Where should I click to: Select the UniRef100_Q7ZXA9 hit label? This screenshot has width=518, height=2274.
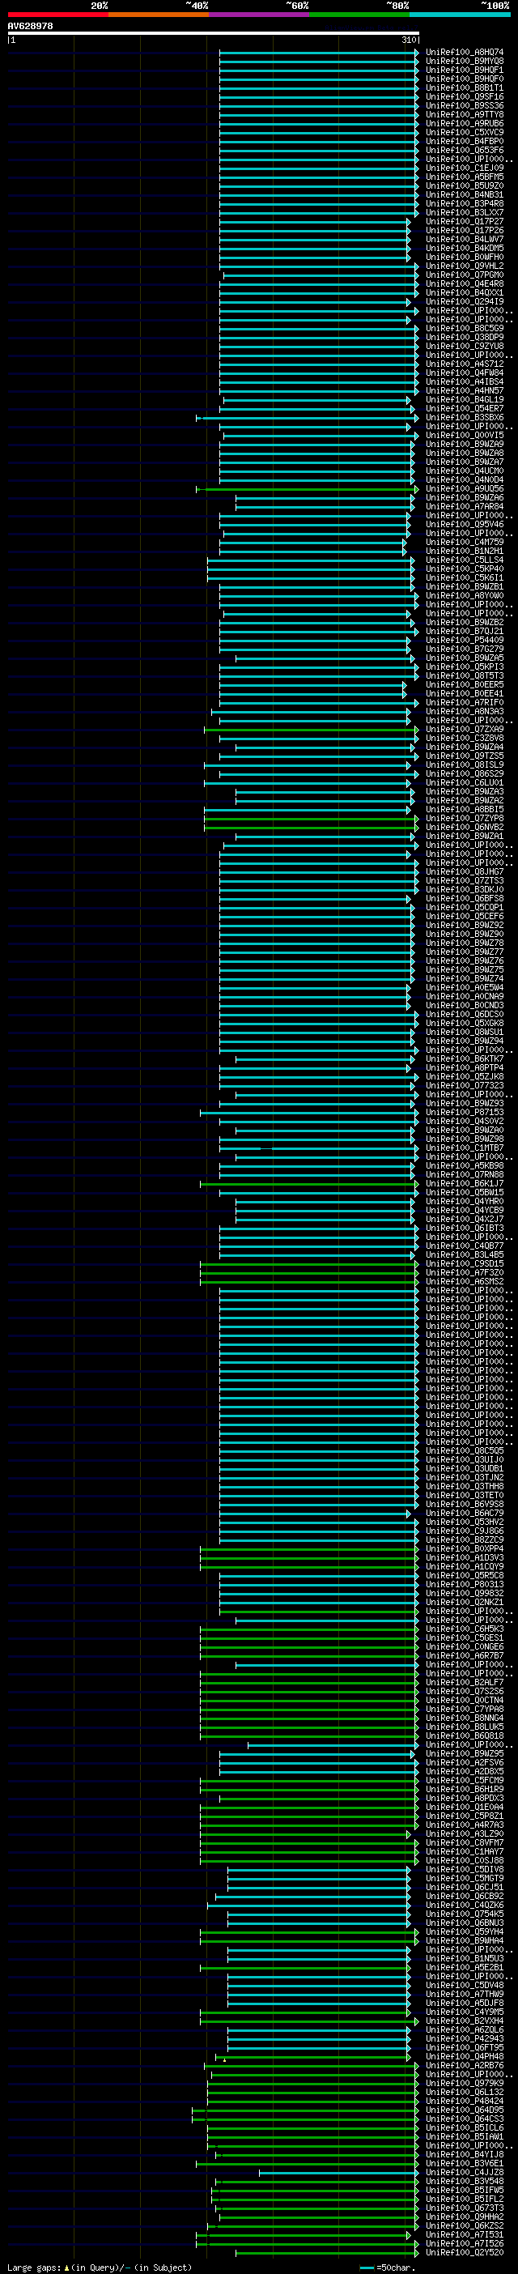(465, 729)
